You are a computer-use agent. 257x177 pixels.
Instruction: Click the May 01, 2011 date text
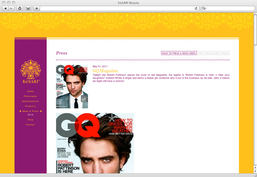pos(100,66)
